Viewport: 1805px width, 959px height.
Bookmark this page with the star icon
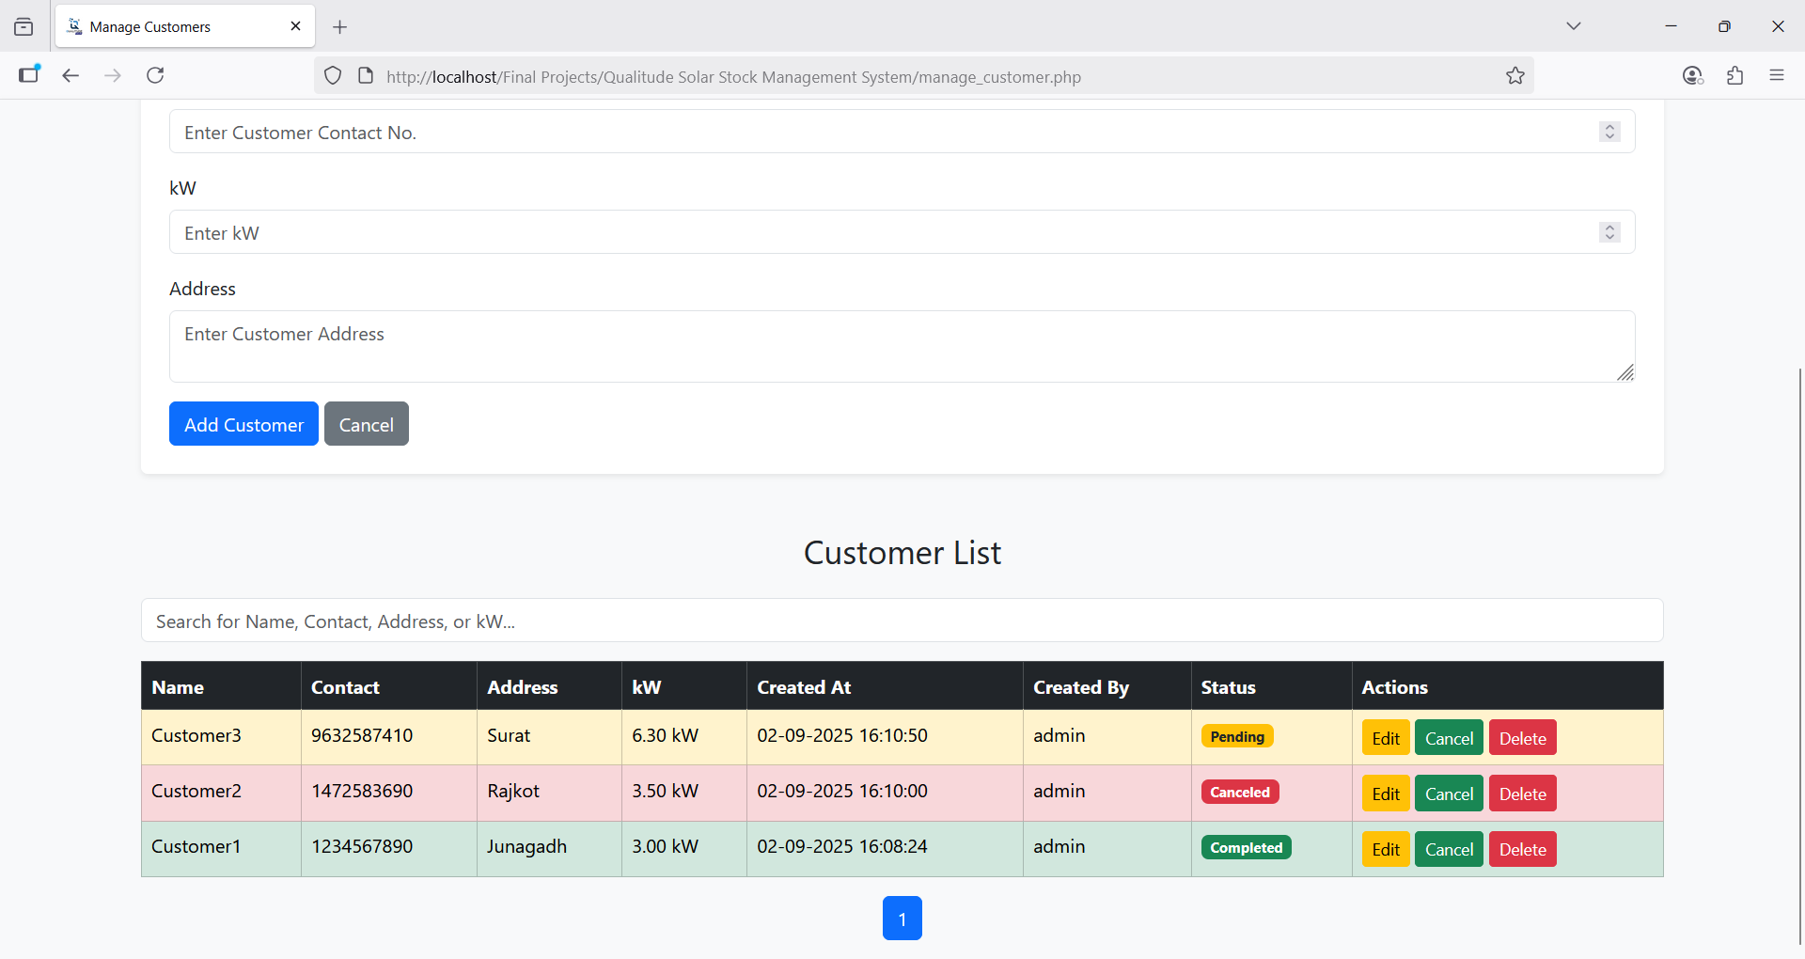pos(1515,76)
